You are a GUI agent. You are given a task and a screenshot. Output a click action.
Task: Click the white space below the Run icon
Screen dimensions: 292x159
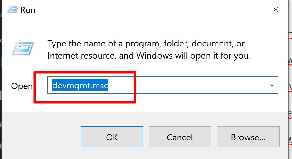[x=23, y=66]
